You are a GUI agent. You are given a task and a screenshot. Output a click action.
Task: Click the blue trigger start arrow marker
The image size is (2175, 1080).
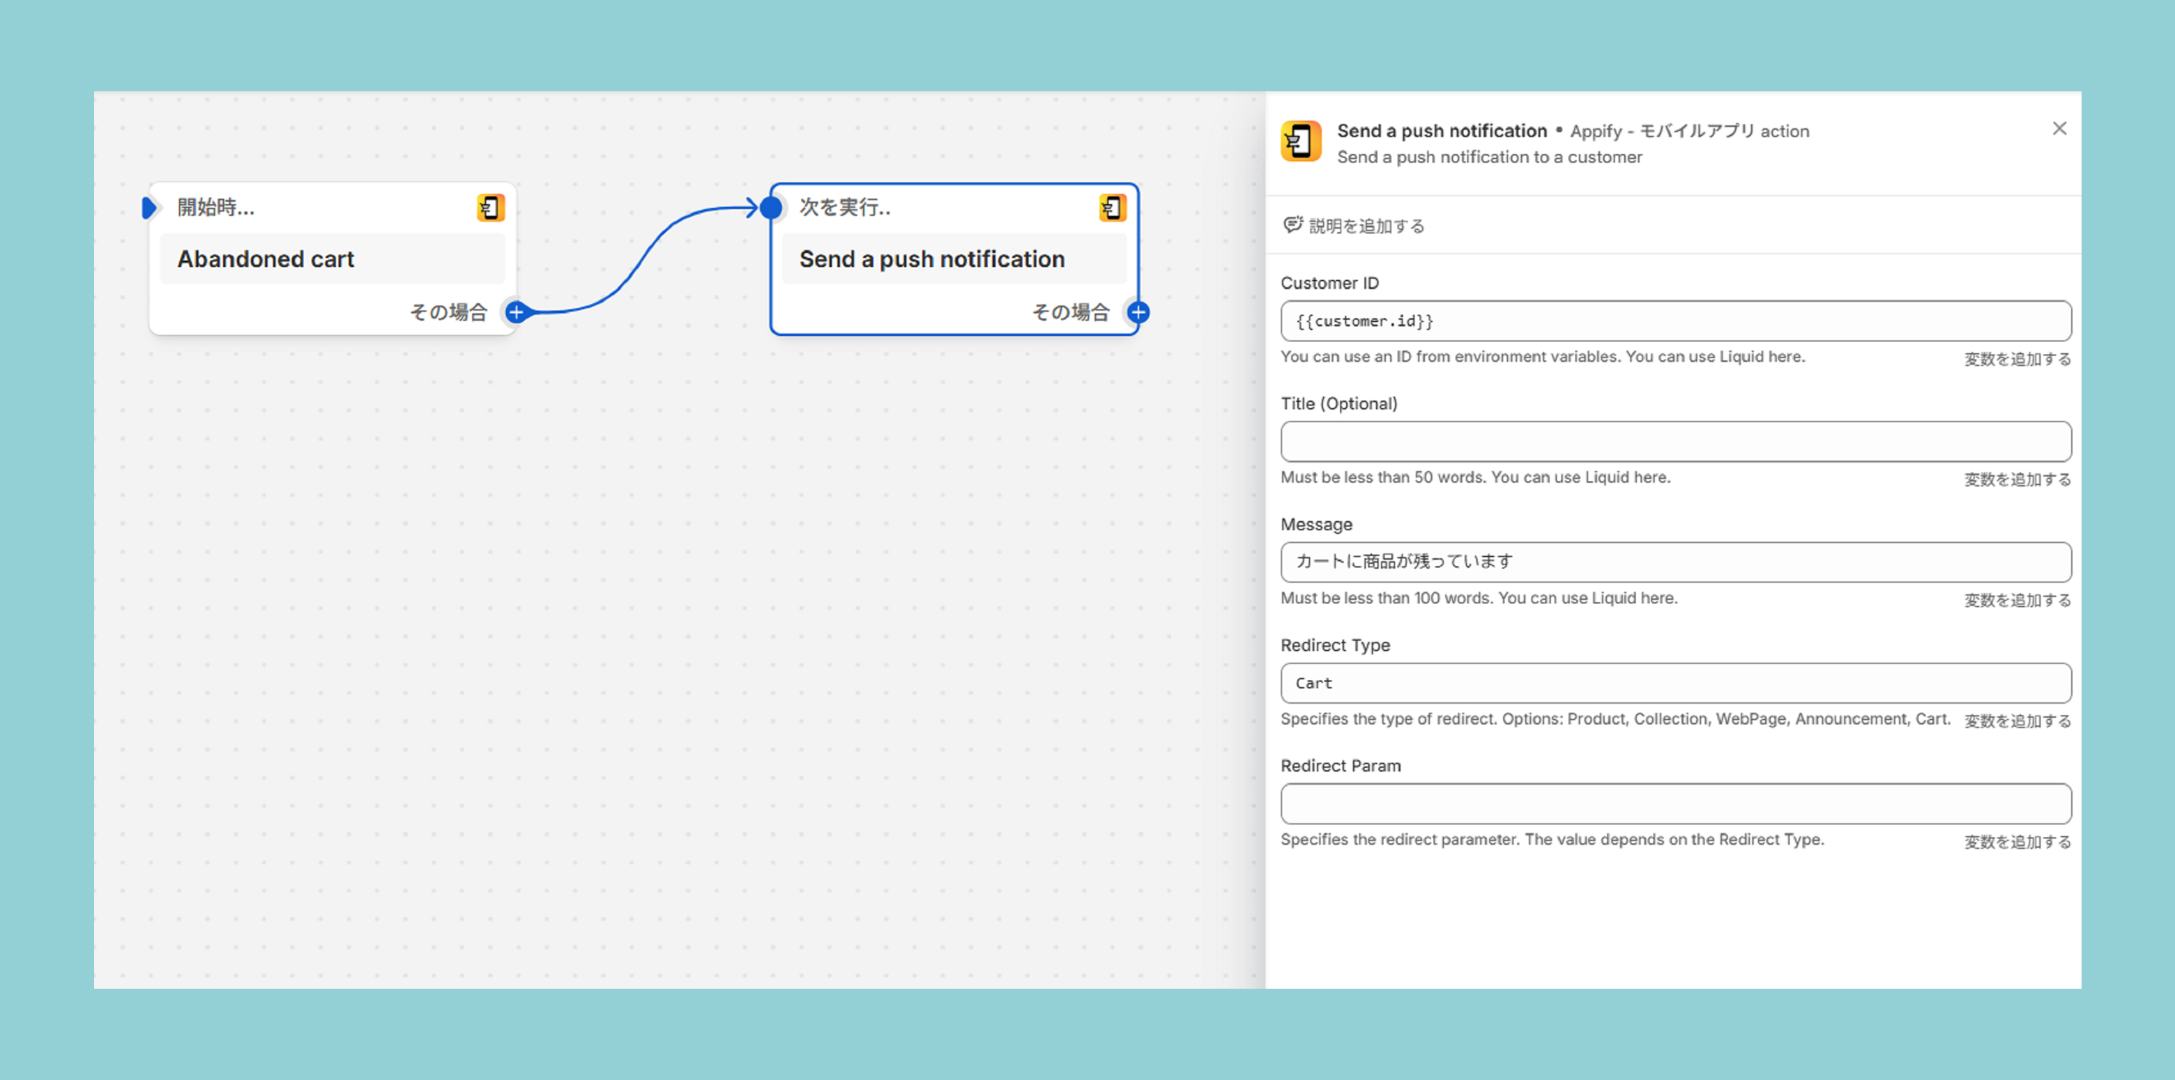[149, 208]
